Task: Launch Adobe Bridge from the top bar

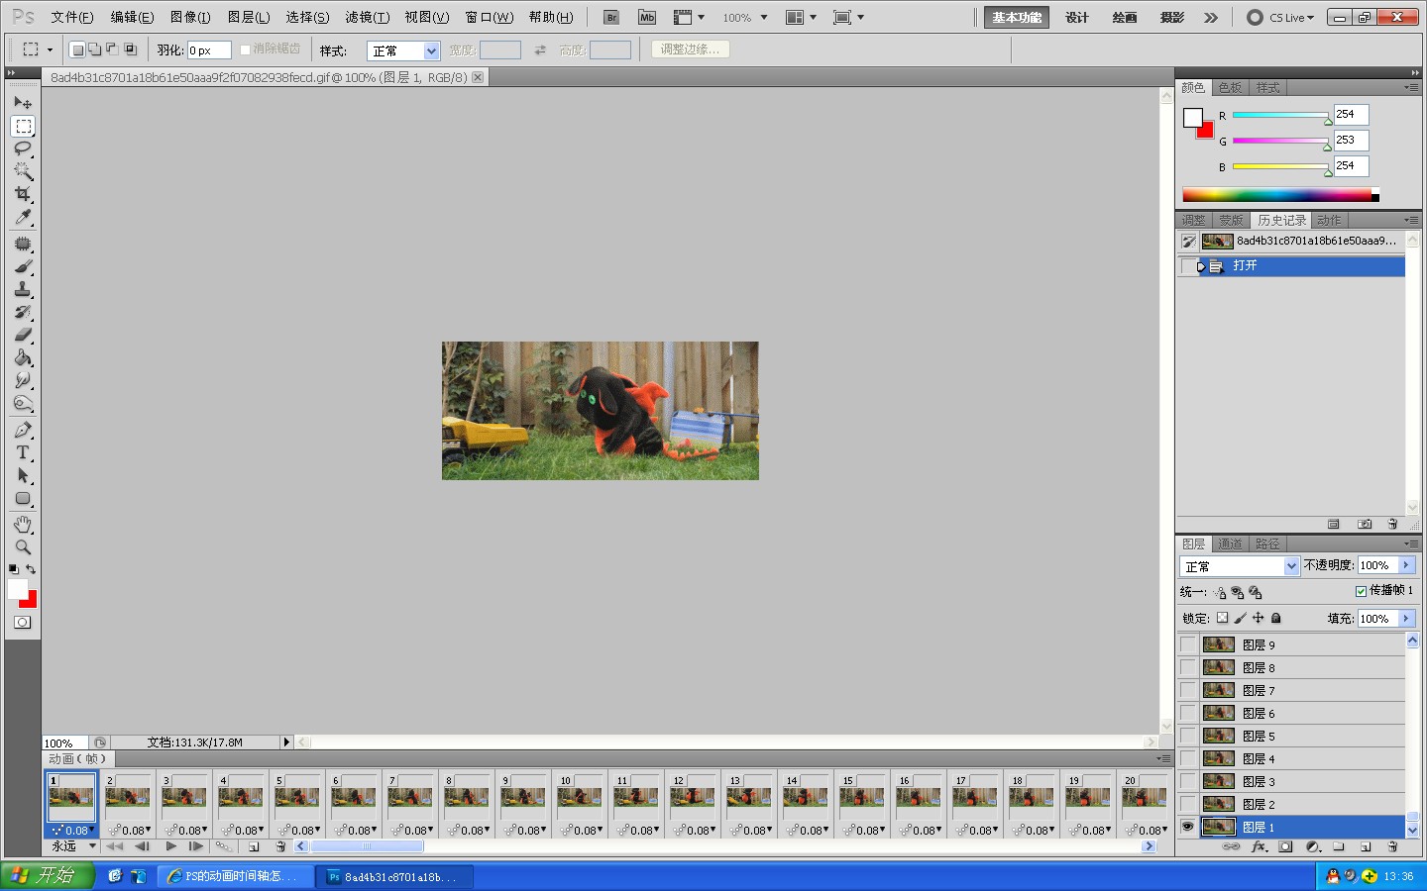Action: [x=611, y=17]
